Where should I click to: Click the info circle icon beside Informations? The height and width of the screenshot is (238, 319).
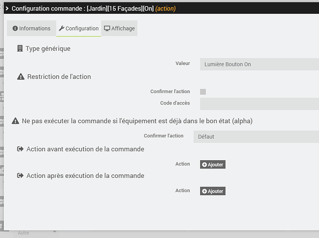[15, 29]
